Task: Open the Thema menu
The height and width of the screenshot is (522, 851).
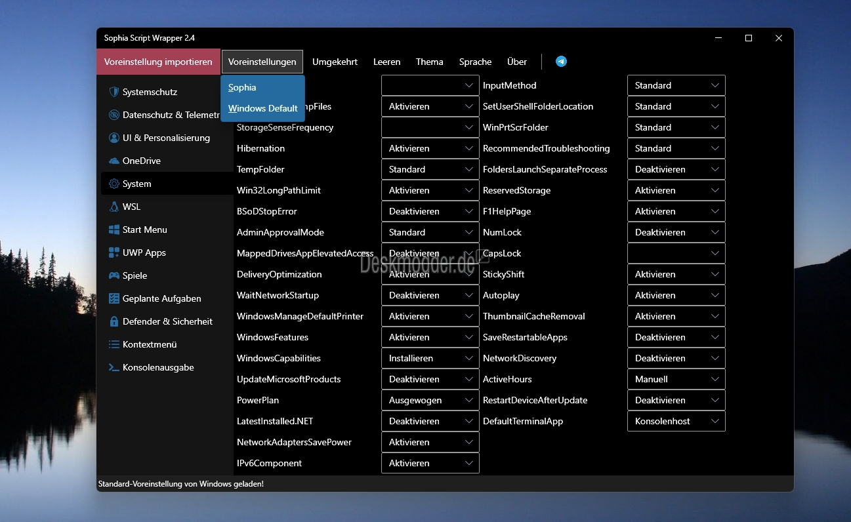Action: [x=430, y=62]
